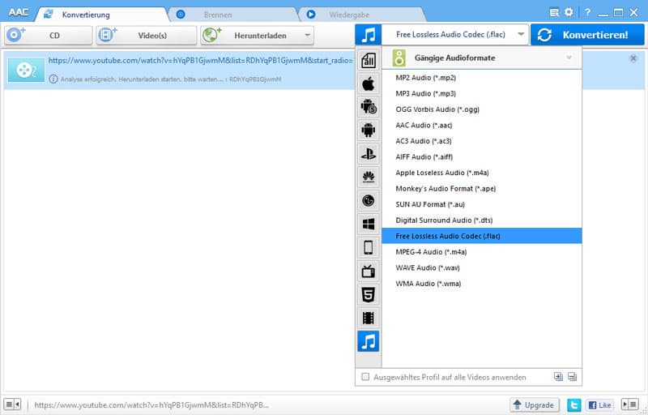Viewport: 648px width, 415px height.
Task: Toggle the left panel button in status bar
Action: coord(12,404)
